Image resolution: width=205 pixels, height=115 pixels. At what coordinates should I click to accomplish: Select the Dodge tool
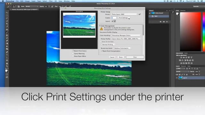point(7,49)
